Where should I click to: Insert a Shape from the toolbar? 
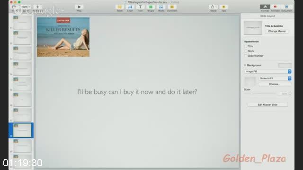coord(151,7)
